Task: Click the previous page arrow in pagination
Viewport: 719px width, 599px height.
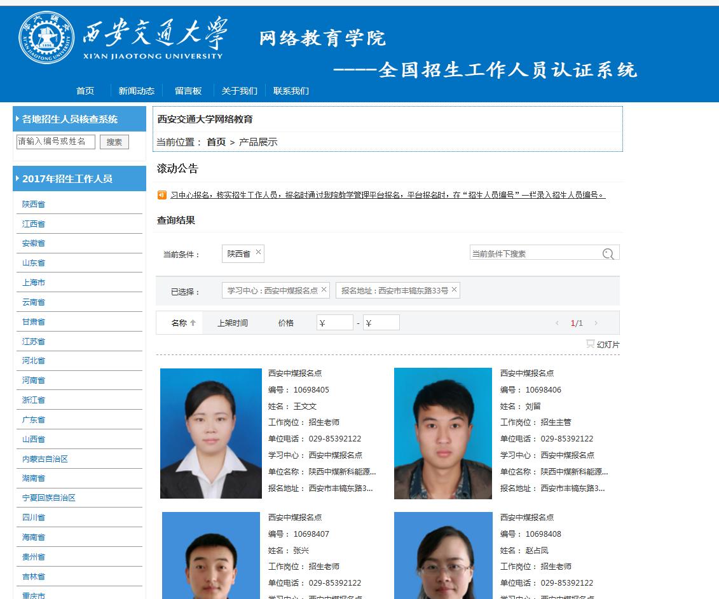Action: [558, 322]
